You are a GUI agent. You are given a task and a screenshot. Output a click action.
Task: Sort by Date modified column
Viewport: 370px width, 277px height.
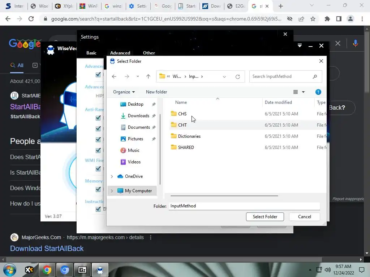coord(278,102)
